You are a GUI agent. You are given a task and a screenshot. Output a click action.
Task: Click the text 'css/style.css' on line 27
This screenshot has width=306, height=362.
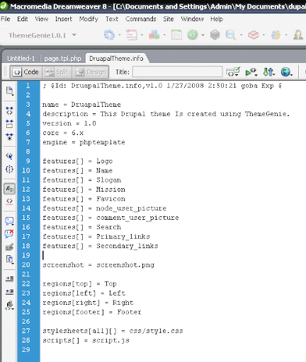(x=156, y=331)
